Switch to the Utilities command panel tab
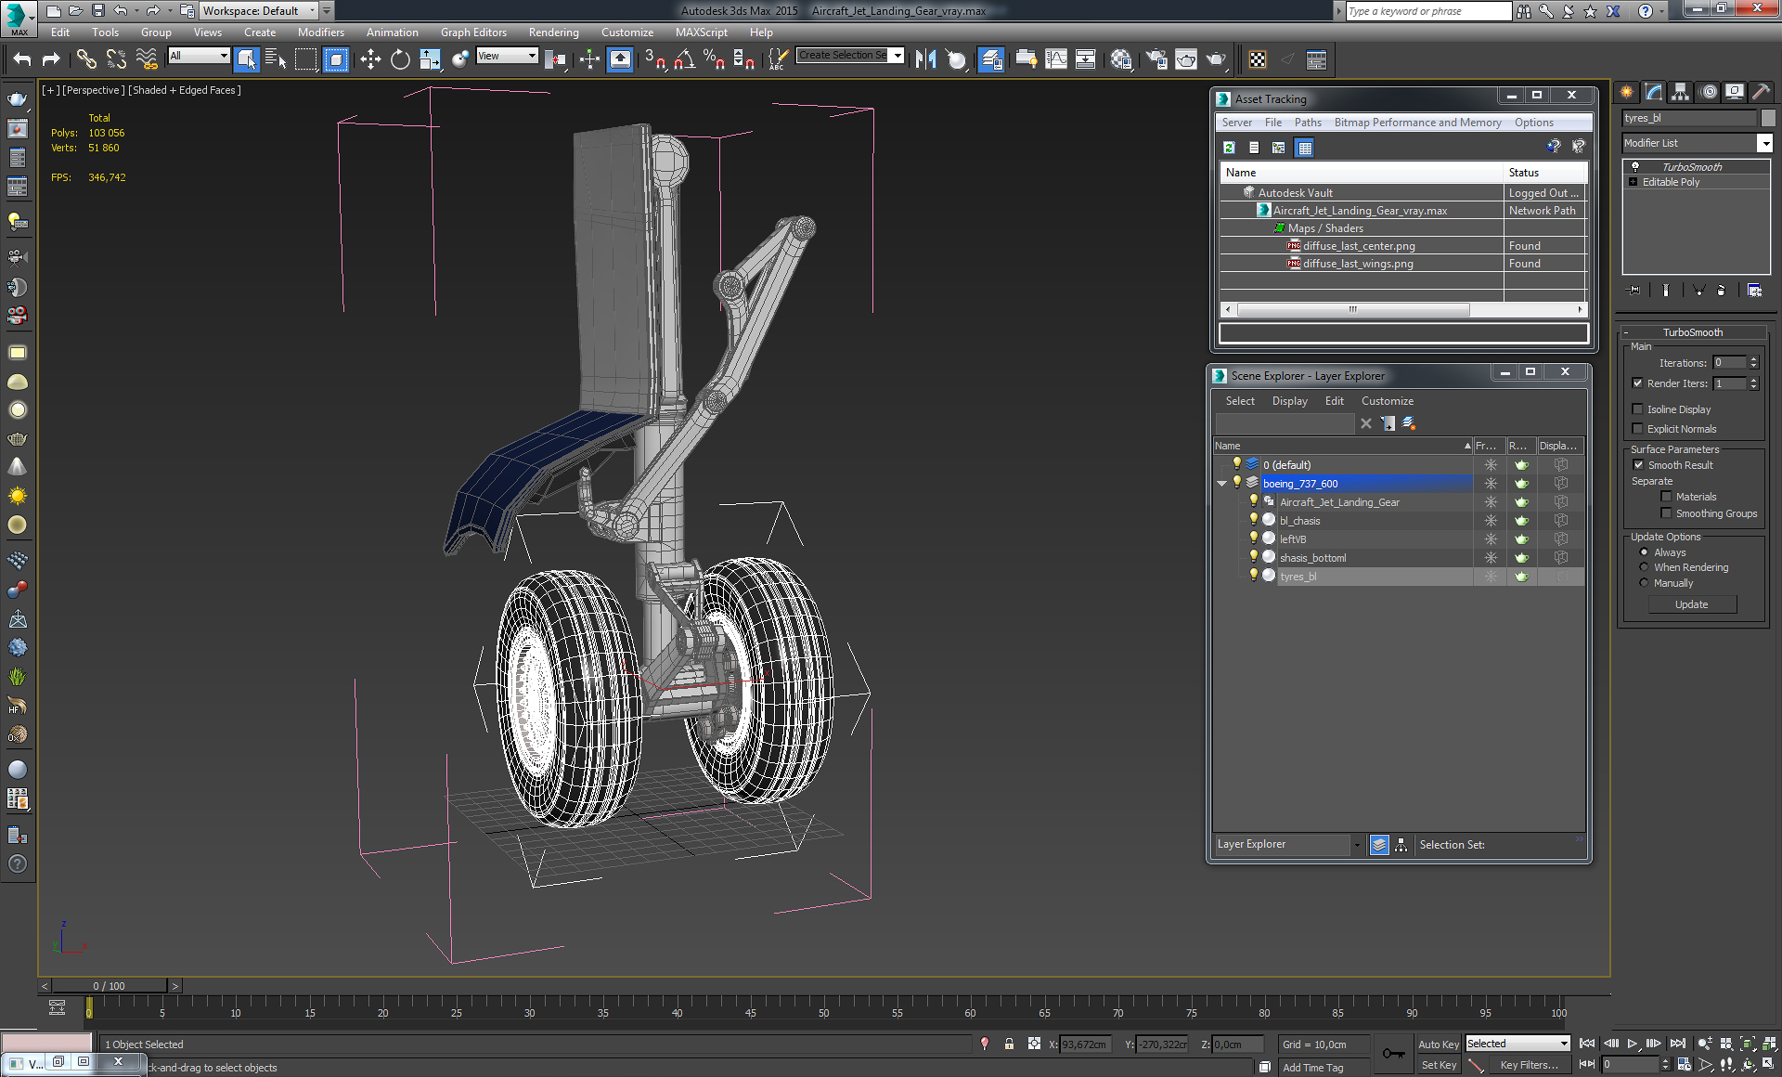This screenshot has width=1782, height=1077. click(x=1761, y=92)
